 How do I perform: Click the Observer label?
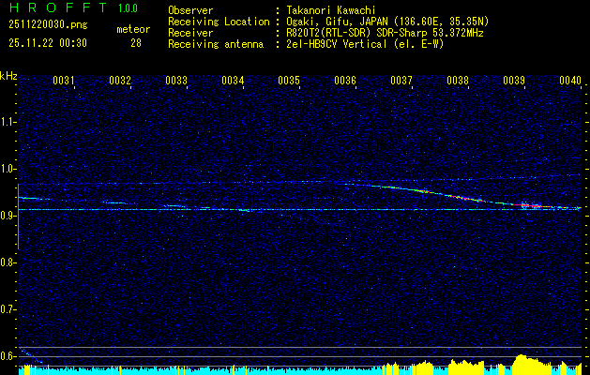190,10
